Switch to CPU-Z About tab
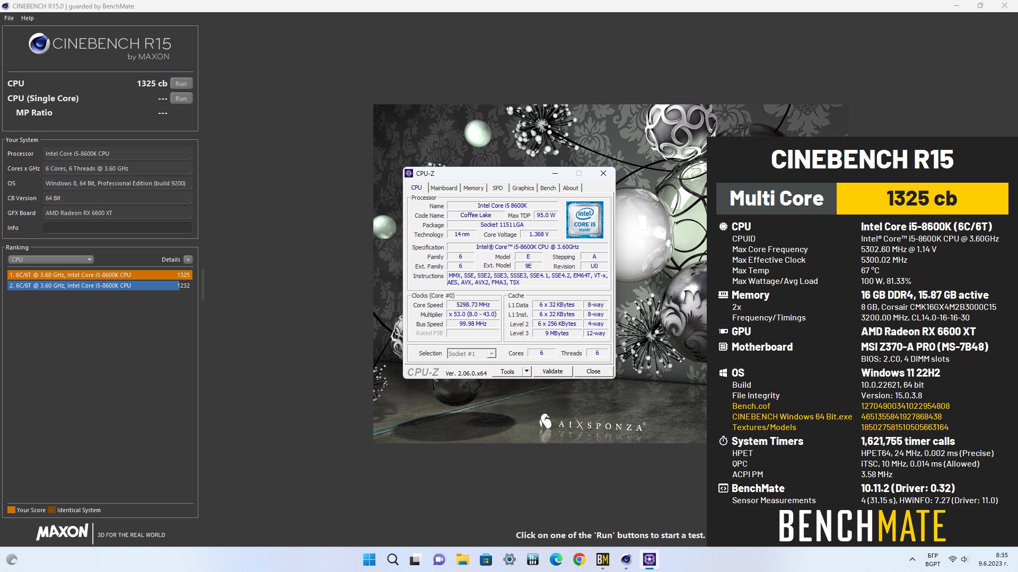 [571, 188]
